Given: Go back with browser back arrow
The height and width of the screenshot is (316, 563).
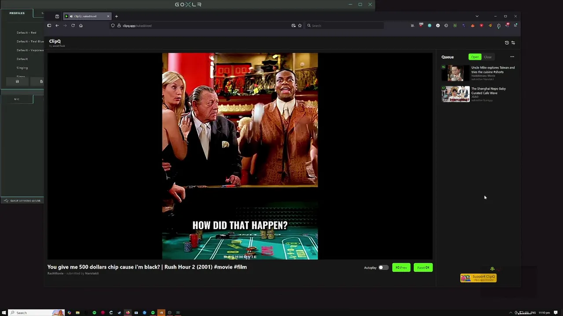Looking at the screenshot, I should point(57,25).
